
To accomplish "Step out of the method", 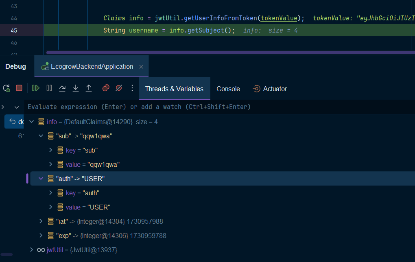I will (x=89, y=88).
